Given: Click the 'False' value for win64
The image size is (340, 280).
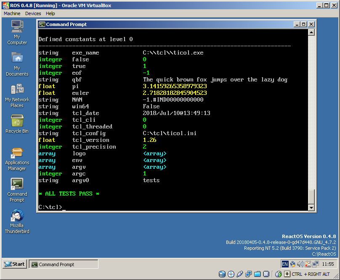Looking at the screenshot, I should (x=151, y=106).
